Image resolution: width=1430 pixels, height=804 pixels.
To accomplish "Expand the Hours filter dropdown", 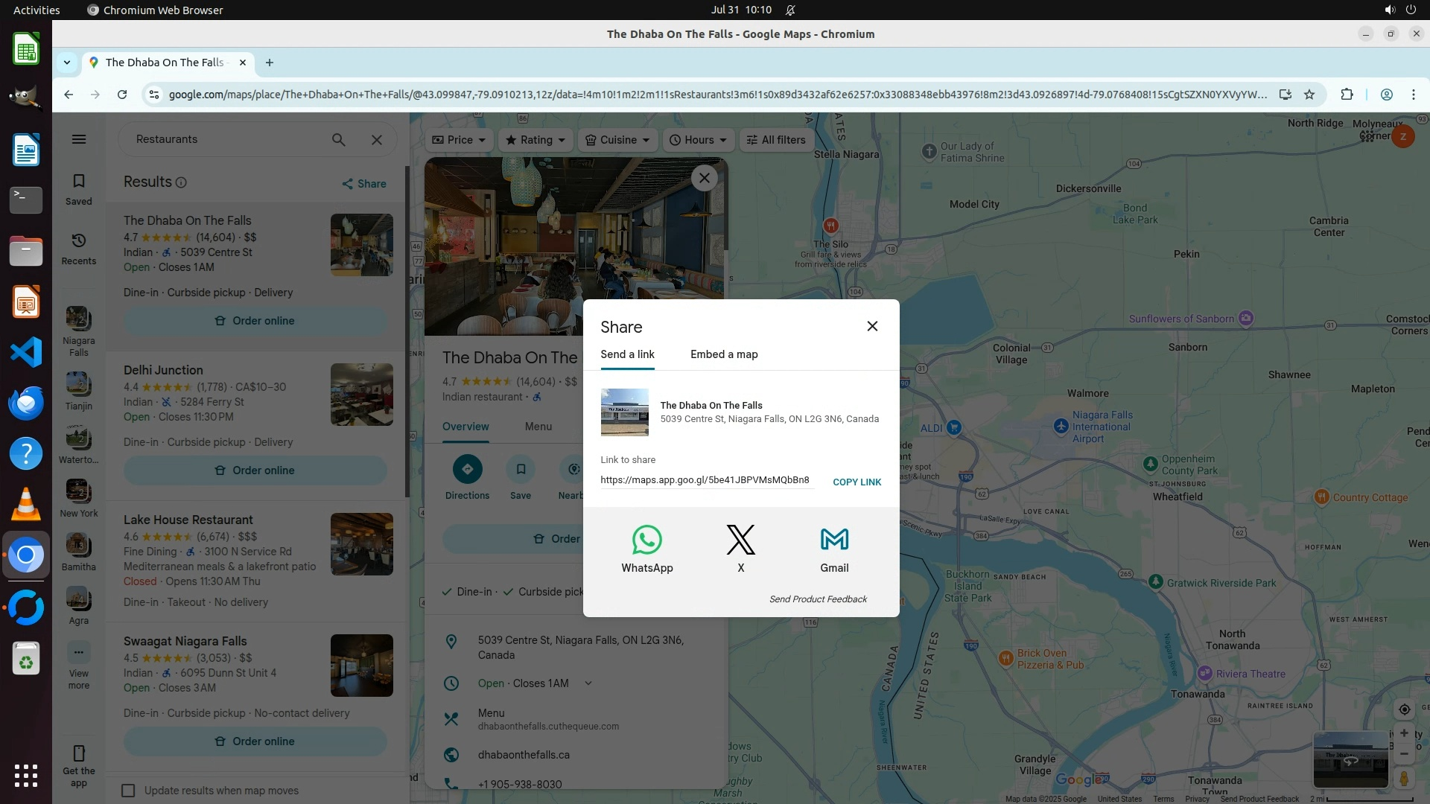I will click(698, 140).
